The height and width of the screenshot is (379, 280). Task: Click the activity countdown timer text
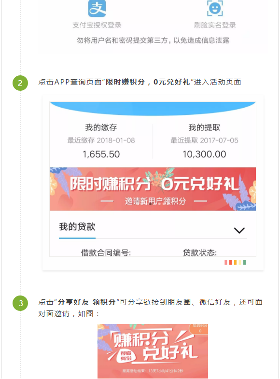tap(153, 371)
